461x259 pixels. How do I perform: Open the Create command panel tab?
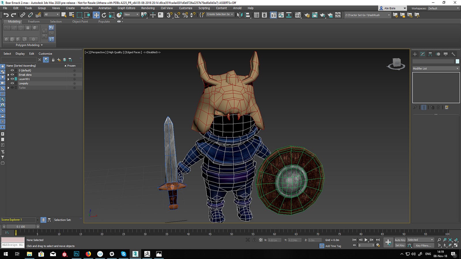[415, 54]
